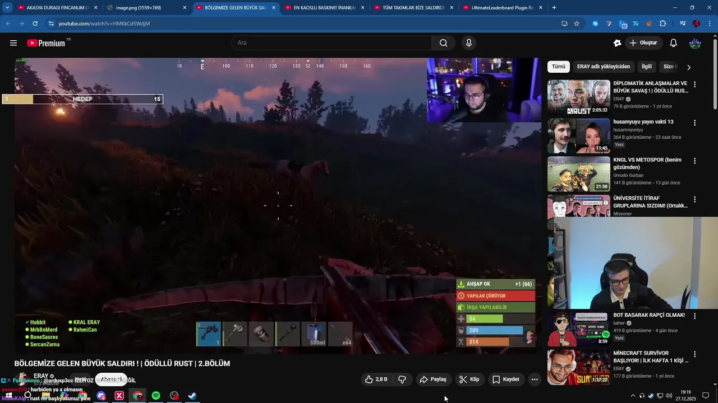Open BOT BASARAK RAPÇİ OLMAK video title
718x403 pixels.
pyautogui.click(x=649, y=315)
